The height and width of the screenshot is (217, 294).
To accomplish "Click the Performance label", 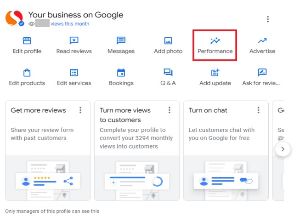I will pos(215,51).
